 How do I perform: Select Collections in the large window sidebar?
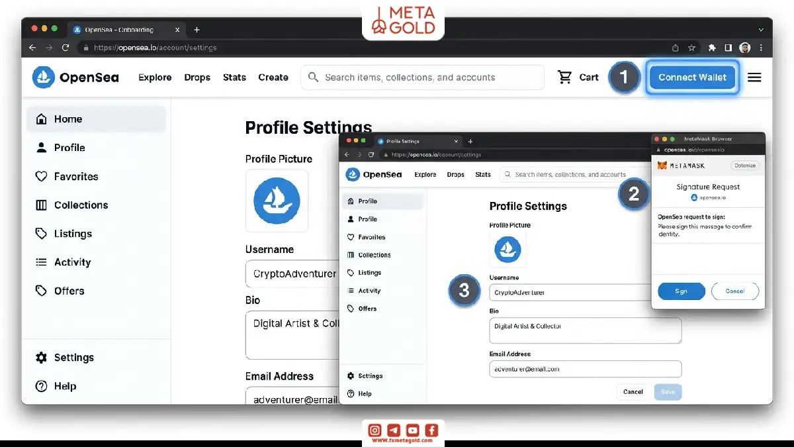(97, 205)
